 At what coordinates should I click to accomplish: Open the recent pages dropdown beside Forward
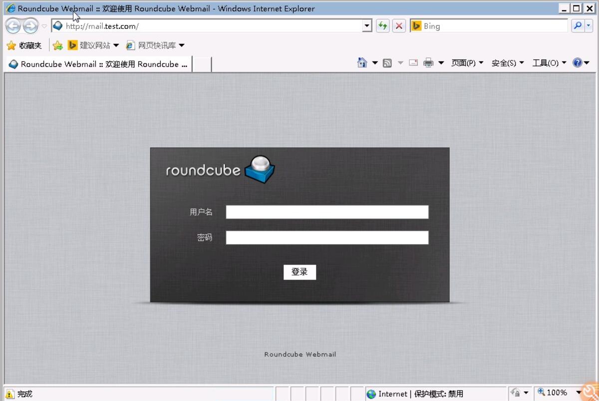[x=44, y=26]
